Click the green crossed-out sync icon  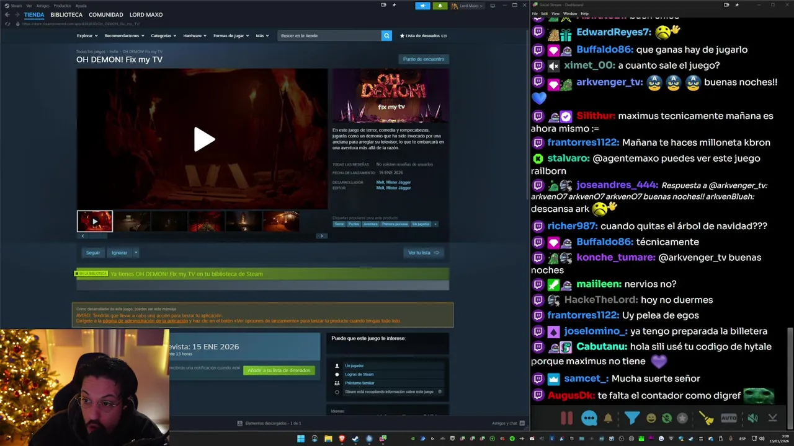(x=667, y=418)
